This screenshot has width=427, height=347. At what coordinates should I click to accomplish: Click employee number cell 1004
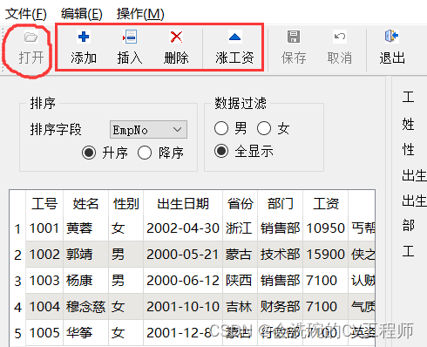pyautogui.click(x=44, y=307)
